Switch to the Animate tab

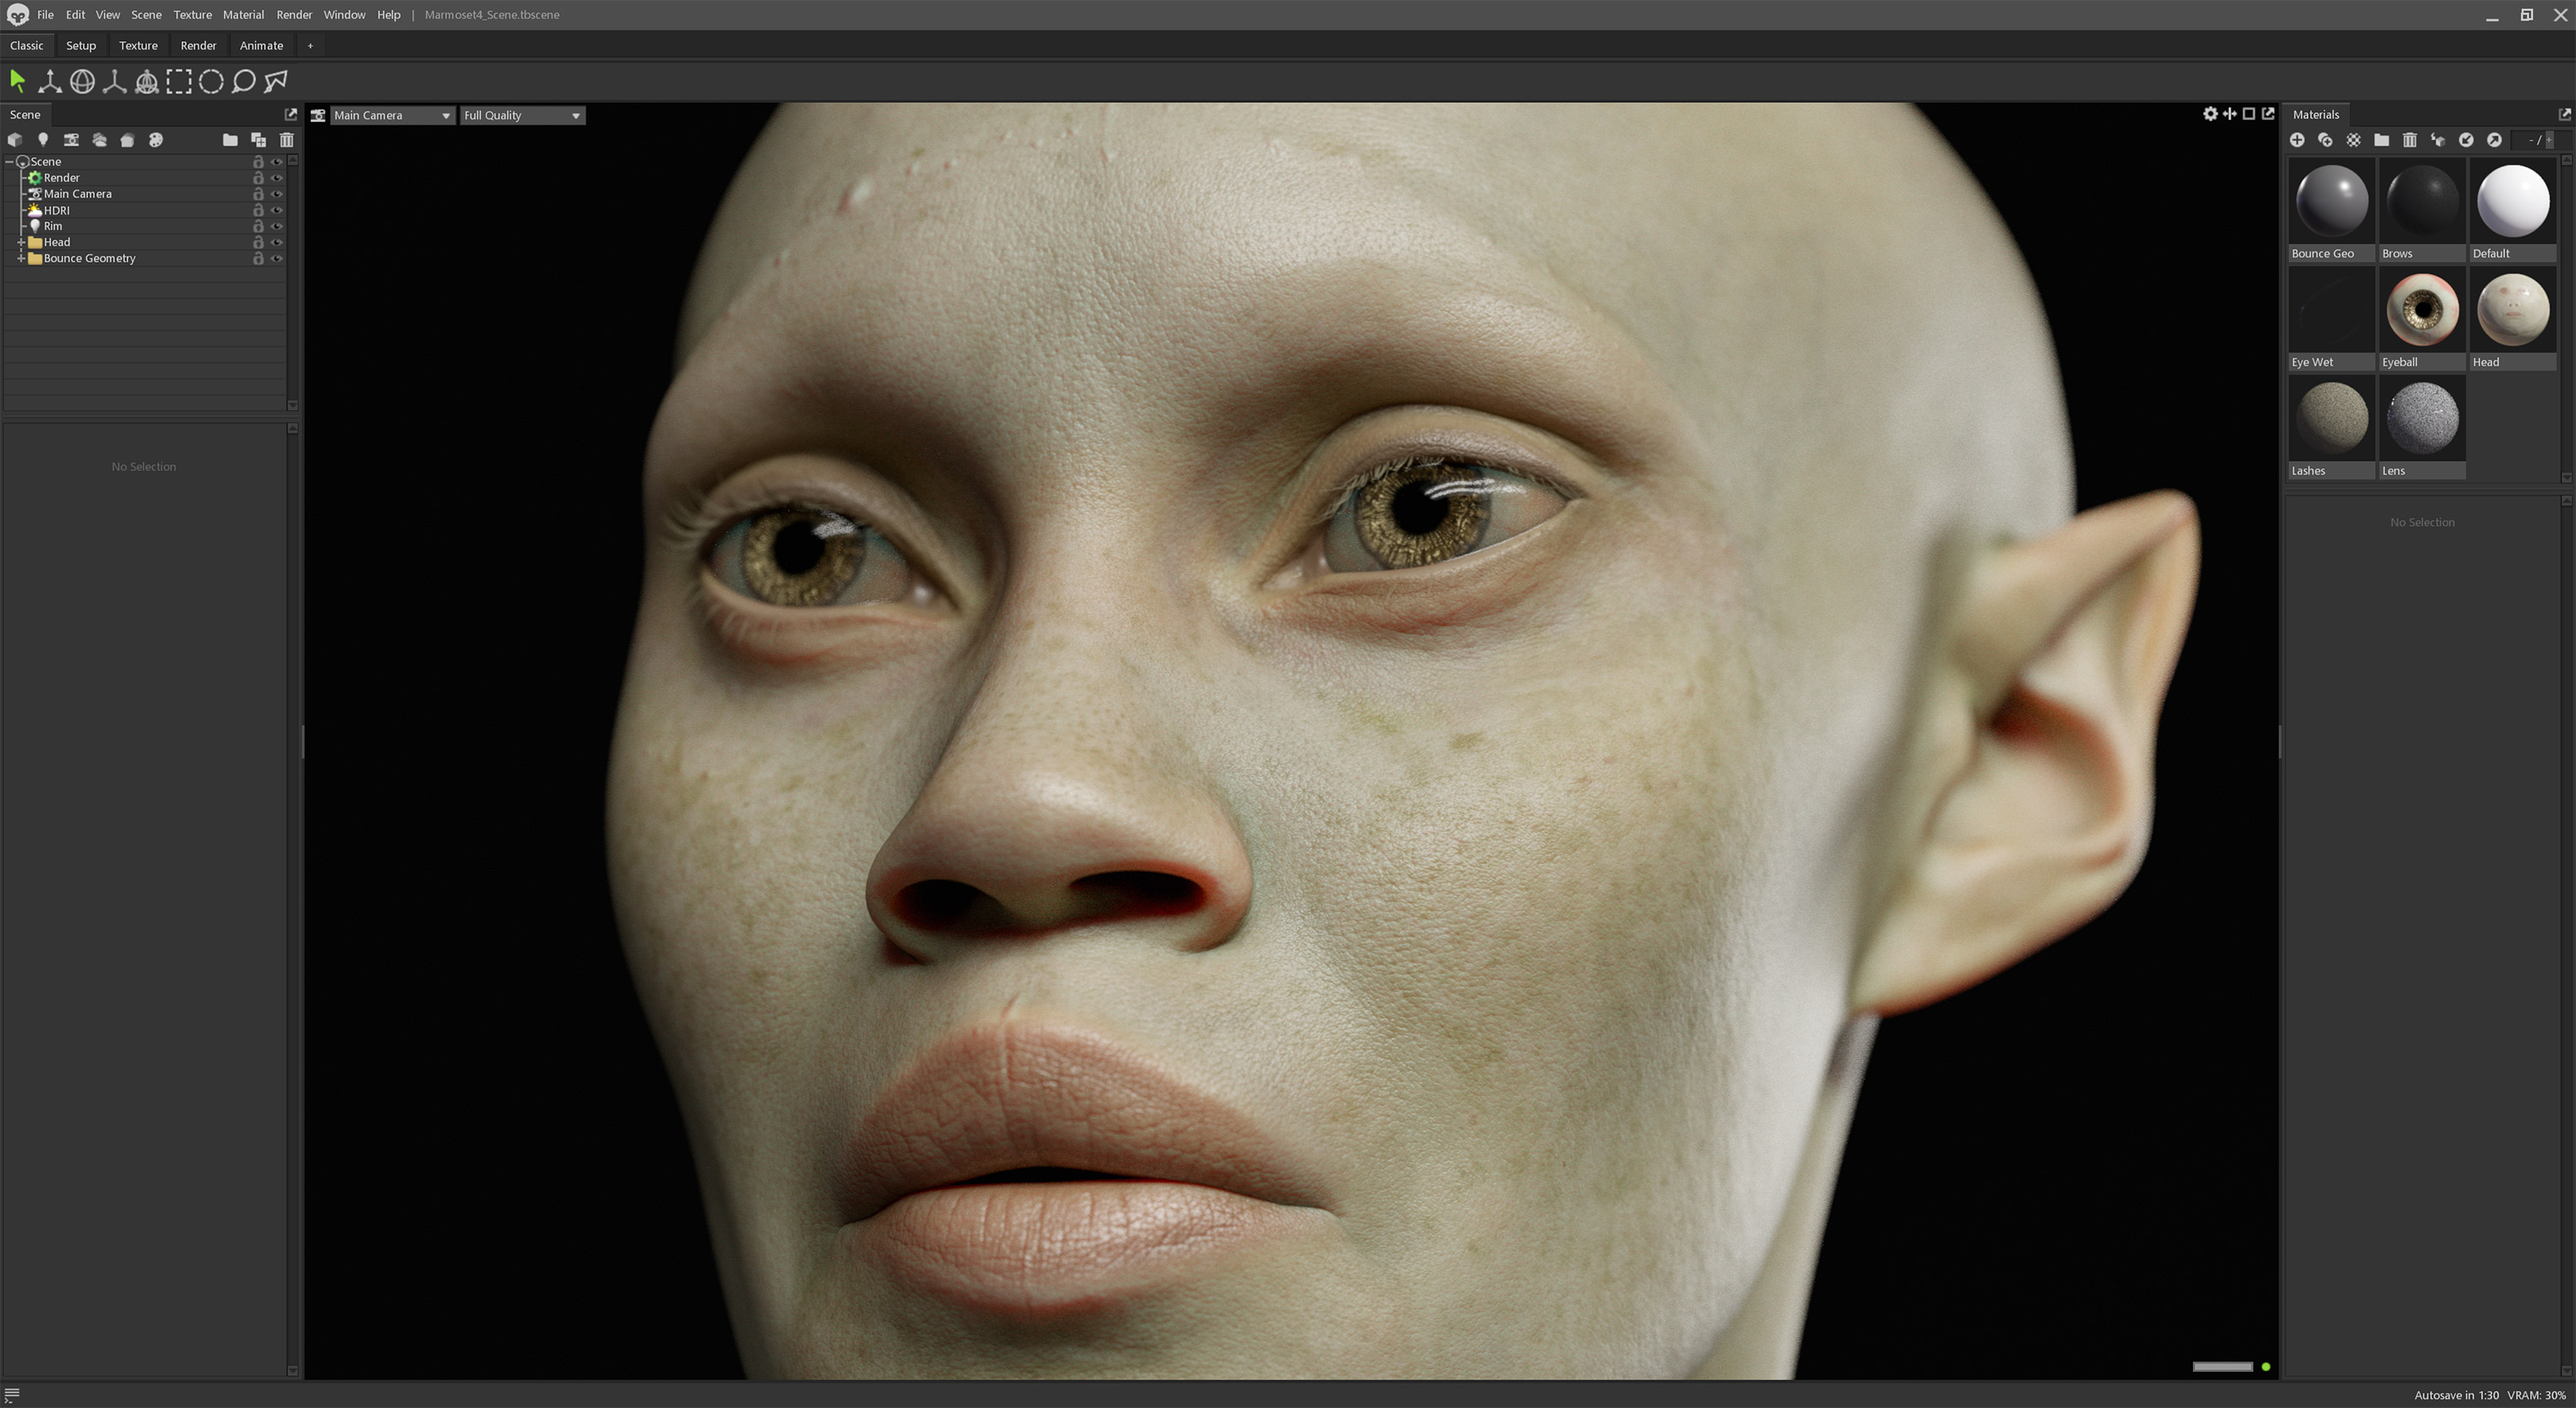(261, 45)
